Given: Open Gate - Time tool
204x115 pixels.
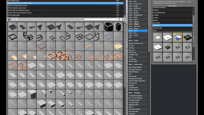Looking at the screenshot, I should pyautogui.click(x=138, y=31).
